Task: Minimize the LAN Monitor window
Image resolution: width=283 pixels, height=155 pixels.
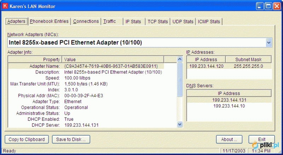Action: (260, 6)
